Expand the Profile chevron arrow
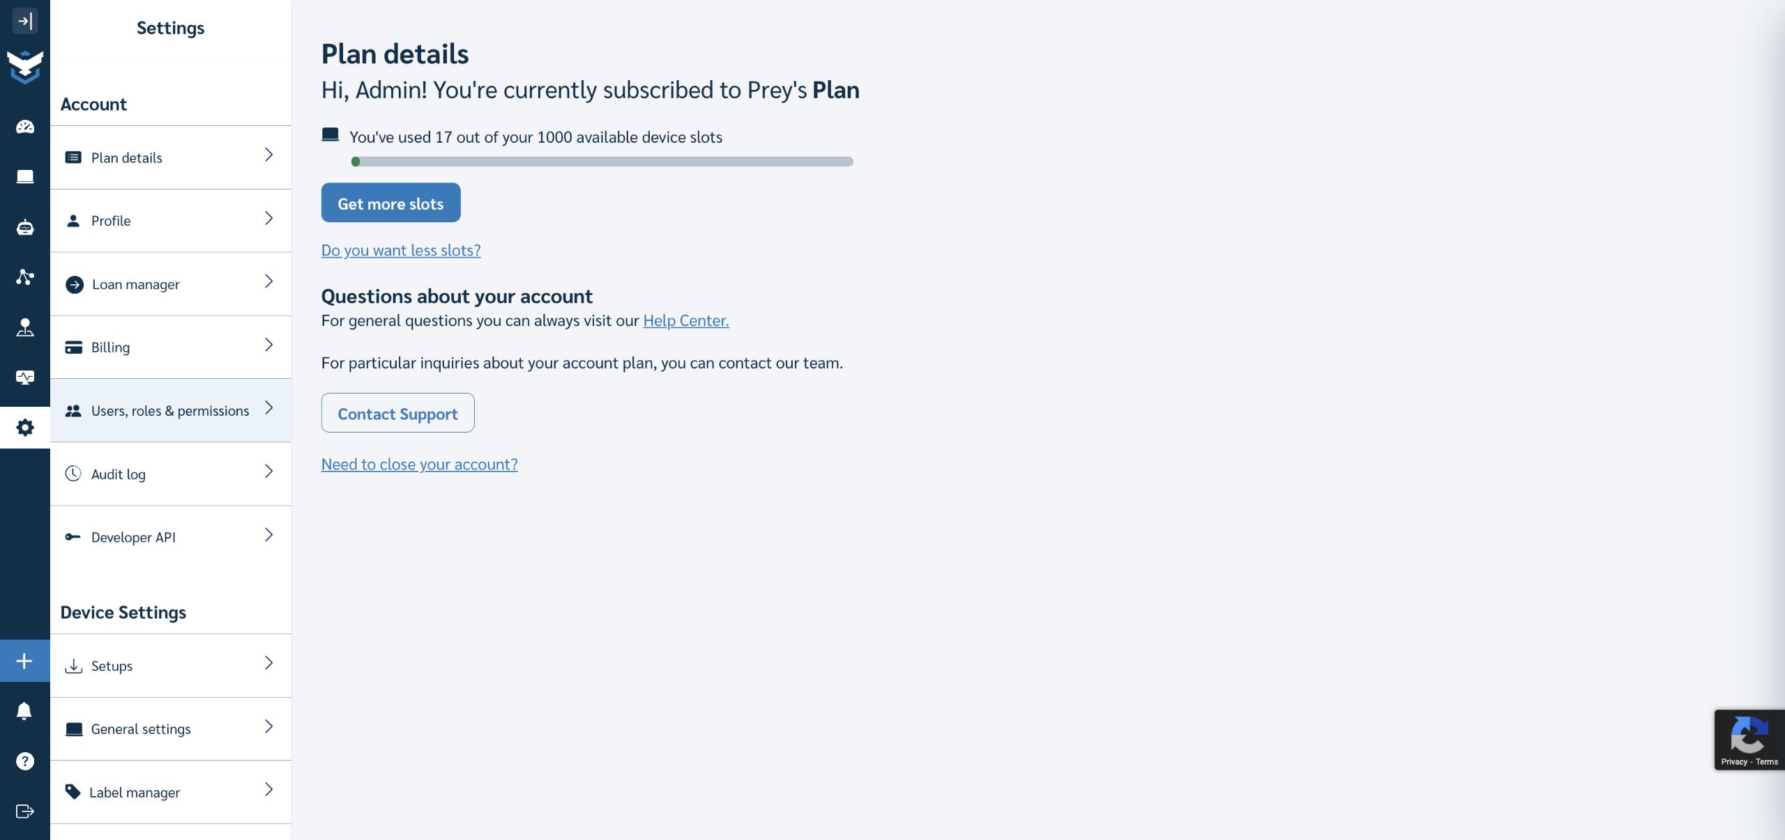 [269, 219]
